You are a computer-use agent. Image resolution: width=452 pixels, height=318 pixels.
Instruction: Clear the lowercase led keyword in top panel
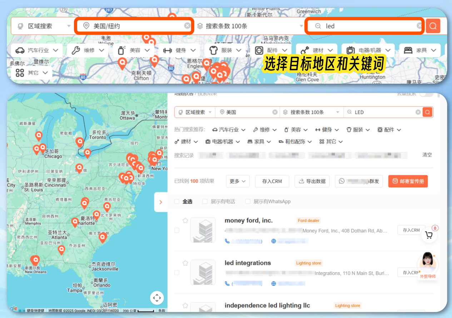(x=419, y=26)
